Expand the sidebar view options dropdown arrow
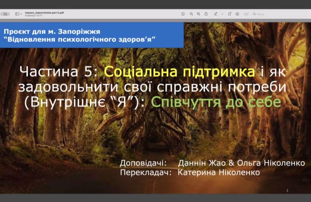Screen dimensions: 311x202 click(21, 14)
